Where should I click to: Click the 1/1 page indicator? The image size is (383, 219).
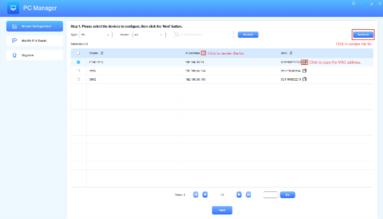(x=222, y=195)
